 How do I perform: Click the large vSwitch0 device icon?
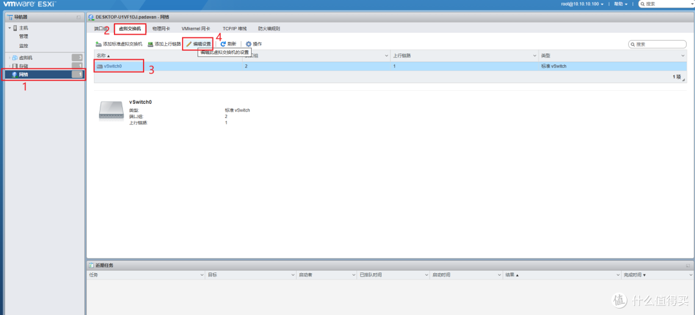click(111, 111)
